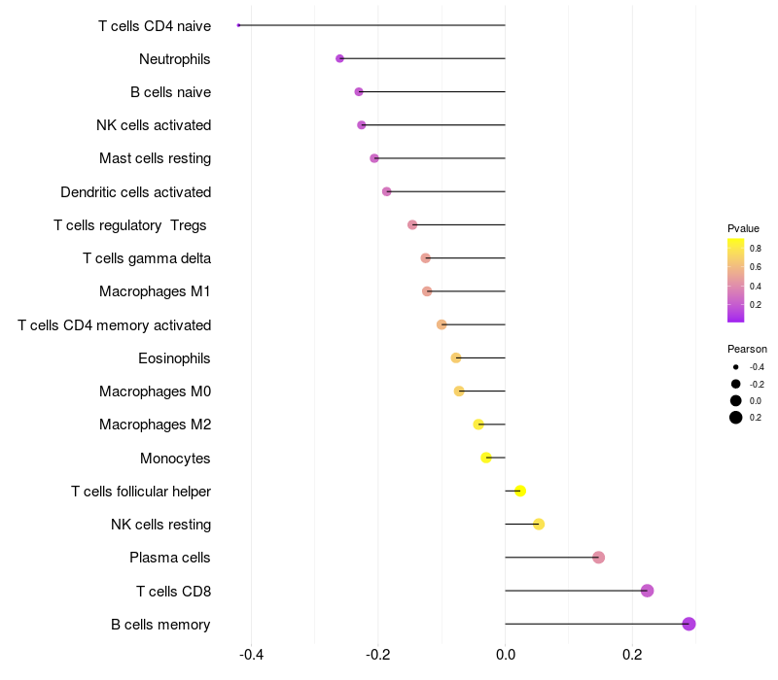The image size is (778, 680).
Task: Select the T cells follicular helper dot
Action: click(520, 492)
